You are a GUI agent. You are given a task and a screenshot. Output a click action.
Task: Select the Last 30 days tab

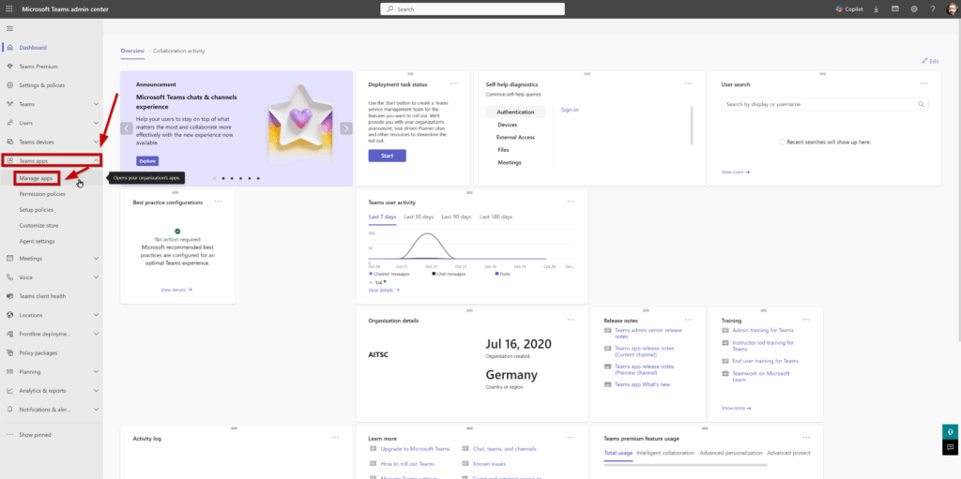click(419, 217)
